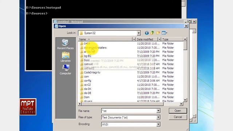Open the Name column filter arrow

coord(134,39)
